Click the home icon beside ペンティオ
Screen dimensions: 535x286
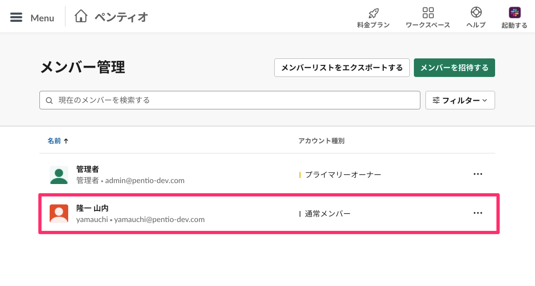[x=81, y=16]
